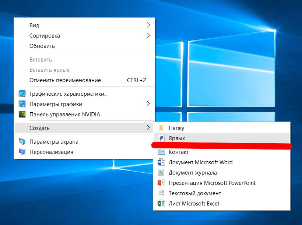This screenshot has height=225, width=302.
Task: Open the Параметры графики entry
Action: 84,104
